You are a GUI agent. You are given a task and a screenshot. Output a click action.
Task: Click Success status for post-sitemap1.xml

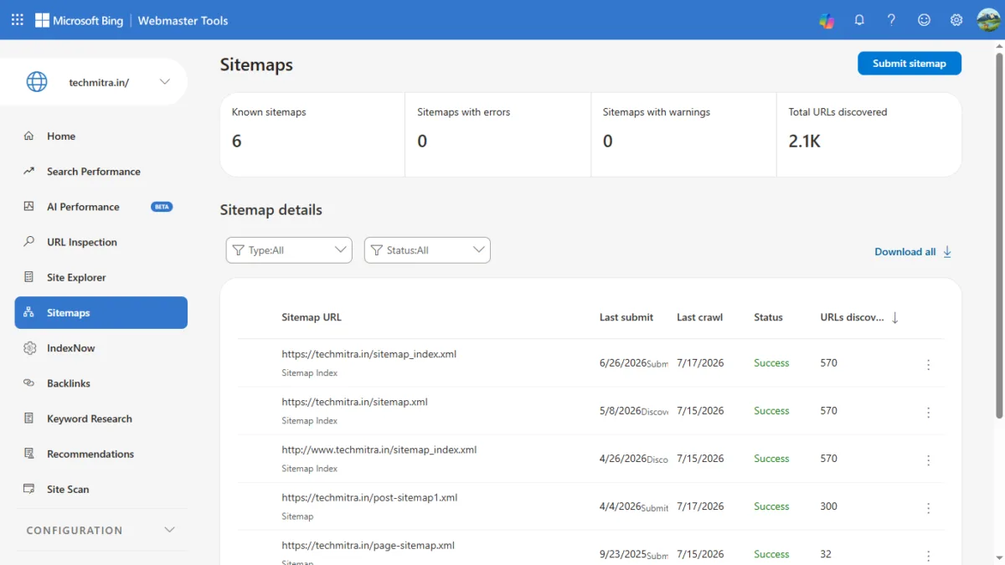pyautogui.click(x=771, y=506)
